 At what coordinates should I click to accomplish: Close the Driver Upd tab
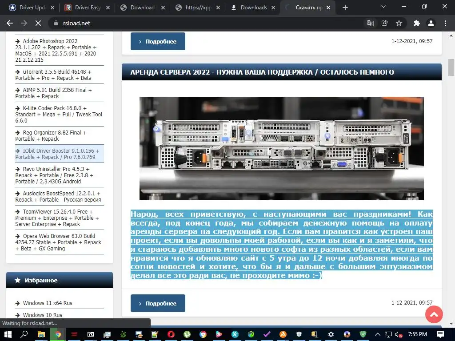coord(52,8)
